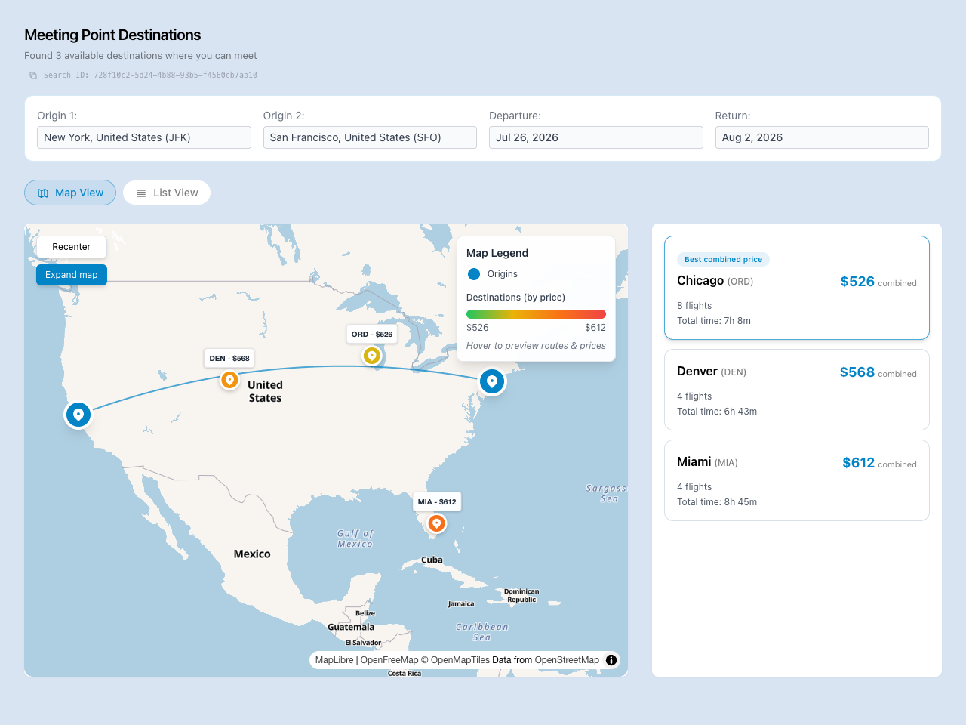This screenshot has height=725, width=966.
Task: Open the OpenFreeMap link
Action: (x=389, y=660)
